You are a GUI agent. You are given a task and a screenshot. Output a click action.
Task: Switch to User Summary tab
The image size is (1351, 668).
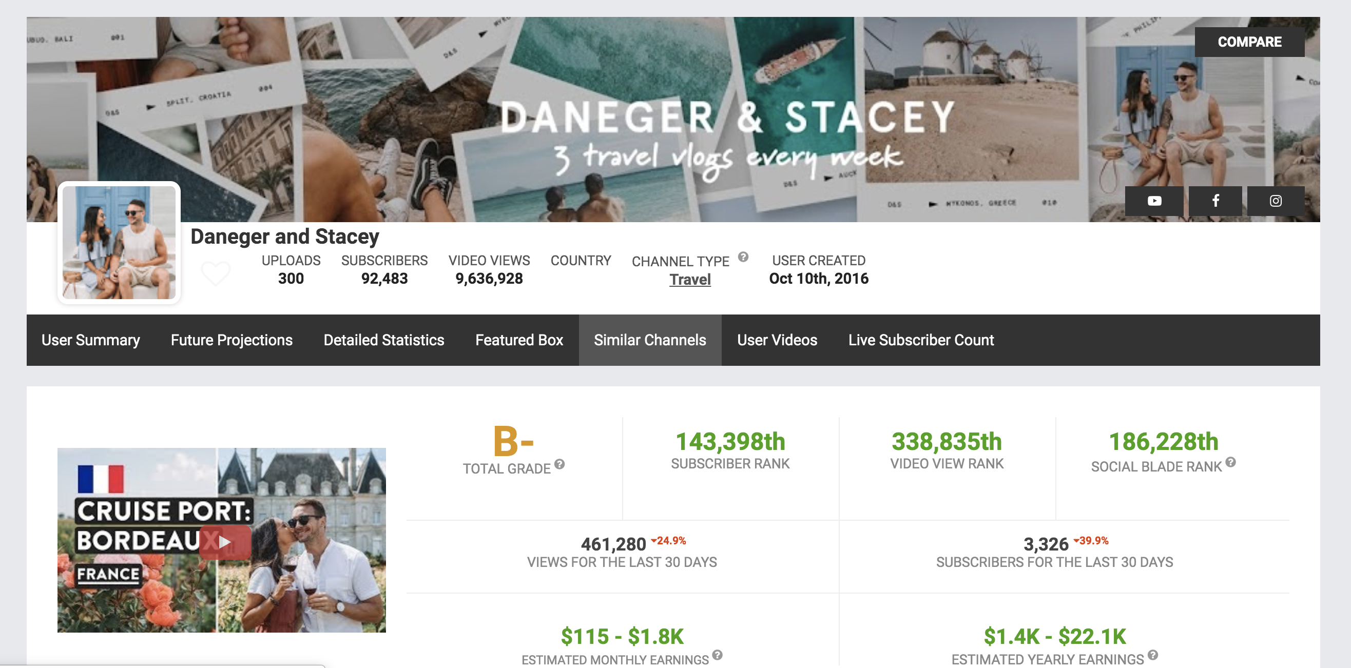click(91, 340)
